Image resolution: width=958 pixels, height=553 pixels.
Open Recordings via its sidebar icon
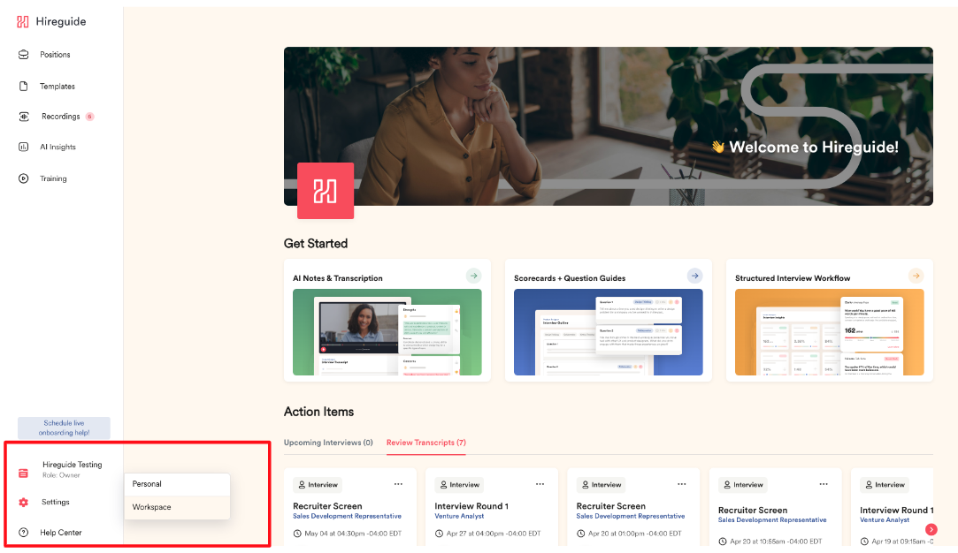(24, 117)
